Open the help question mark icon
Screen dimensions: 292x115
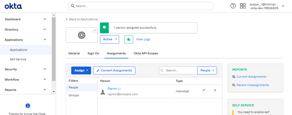(x=233, y=6)
